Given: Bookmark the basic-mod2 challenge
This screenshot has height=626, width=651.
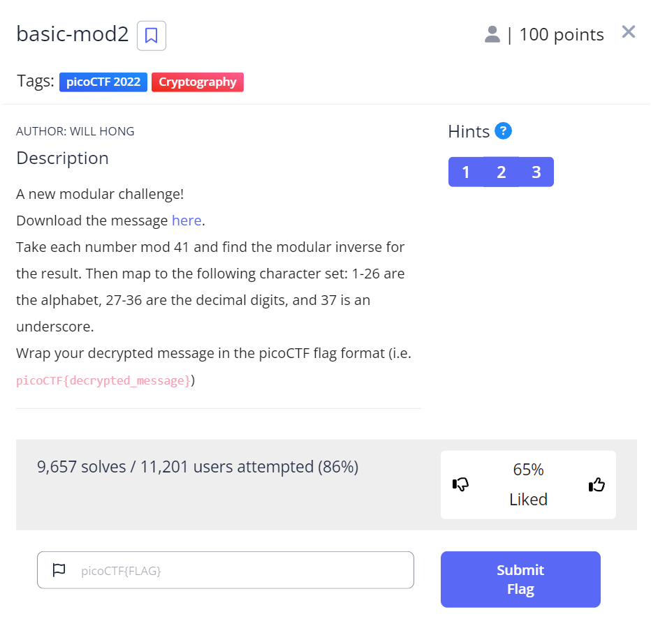Looking at the screenshot, I should click(152, 36).
